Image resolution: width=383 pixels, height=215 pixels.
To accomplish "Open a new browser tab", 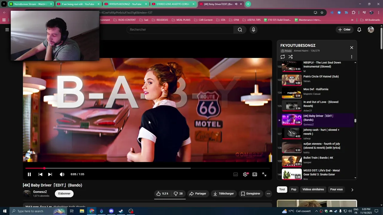I will pyautogui.click(x=248, y=4).
